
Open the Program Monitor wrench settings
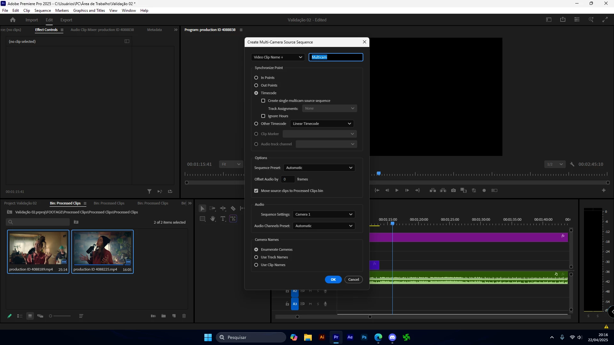(572, 164)
